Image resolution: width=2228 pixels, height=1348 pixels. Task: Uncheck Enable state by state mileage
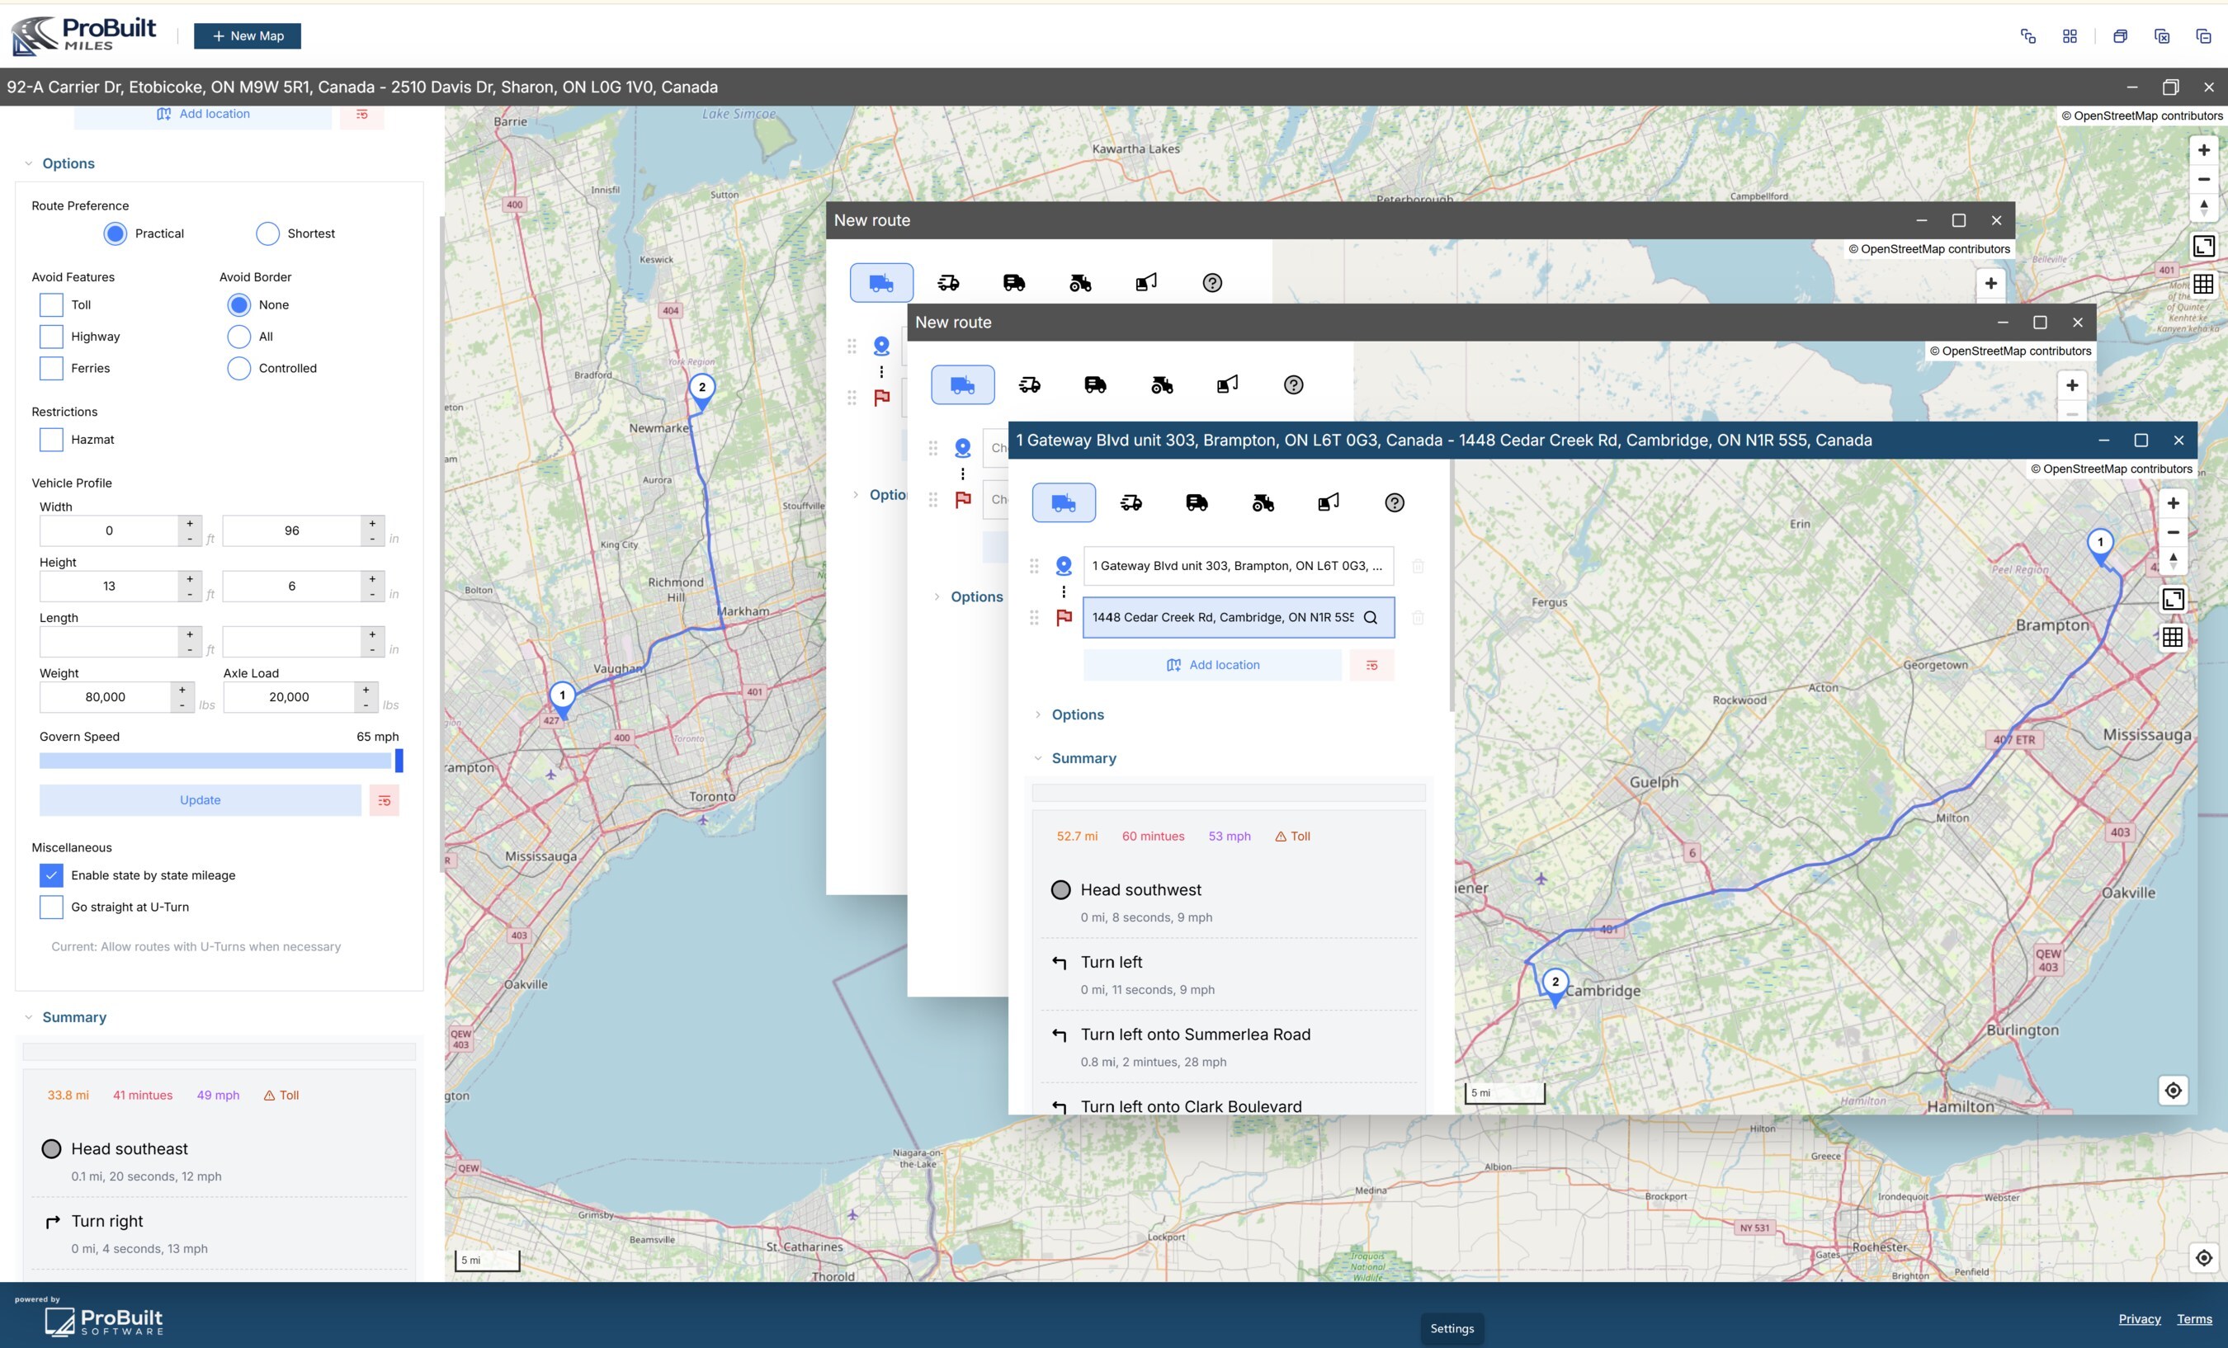(51, 875)
